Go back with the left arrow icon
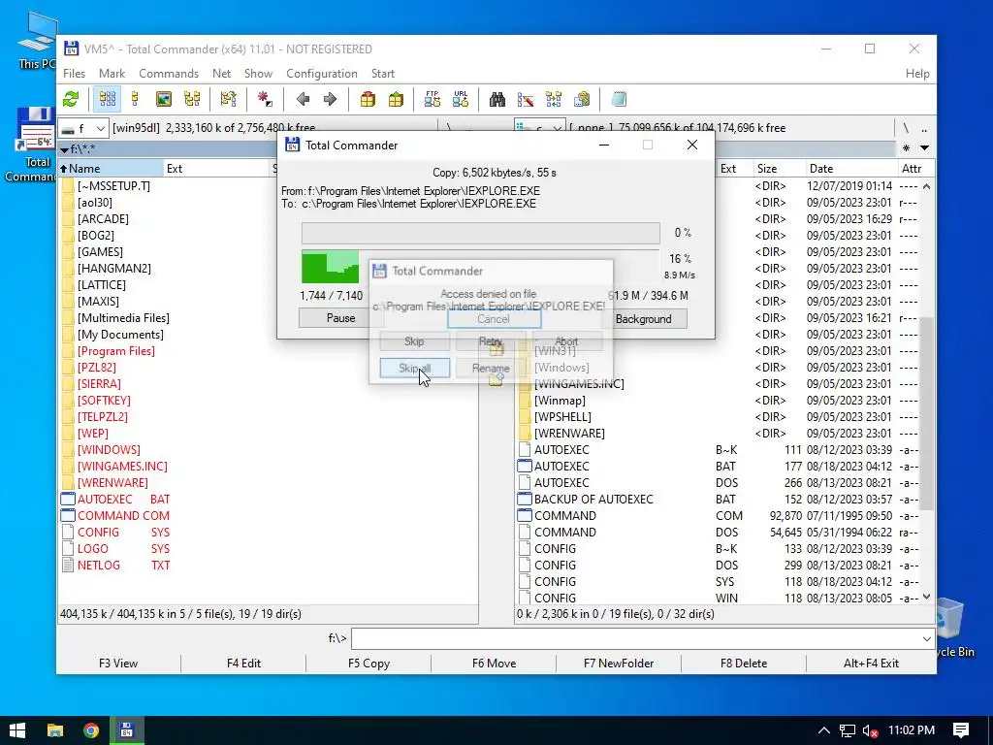The image size is (993, 745). click(x=303, y=100)
